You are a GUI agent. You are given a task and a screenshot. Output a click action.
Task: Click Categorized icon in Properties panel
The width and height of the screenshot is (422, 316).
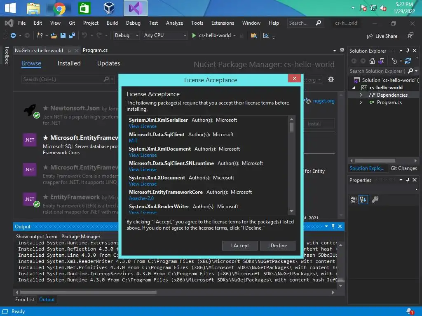tap(353, 200)
